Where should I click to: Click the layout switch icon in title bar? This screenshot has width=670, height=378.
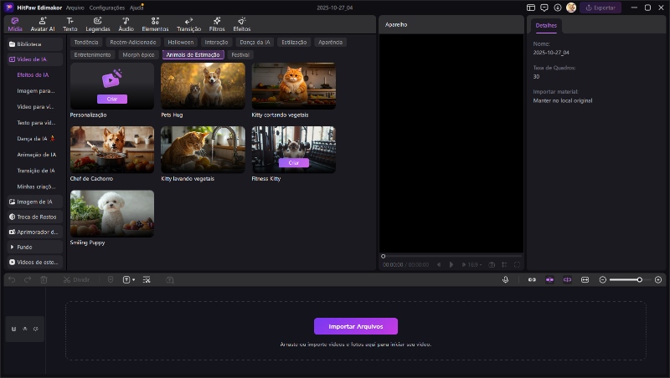[531, 8]
